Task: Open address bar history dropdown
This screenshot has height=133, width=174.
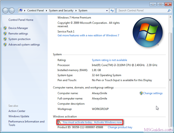Action: [x=107, y=11]
